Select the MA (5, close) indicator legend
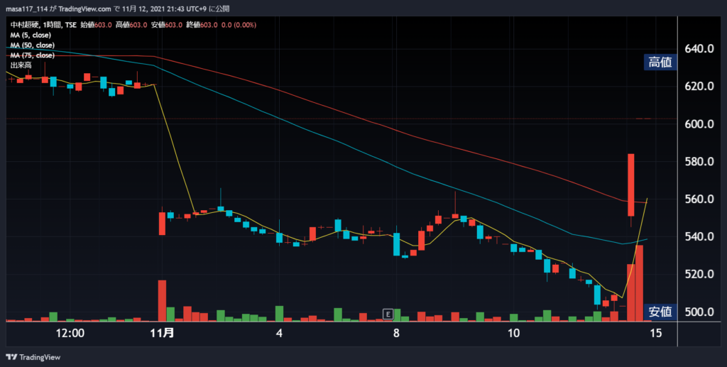The height and width of the screenshot is (367, 727). (x=31, y=35)
